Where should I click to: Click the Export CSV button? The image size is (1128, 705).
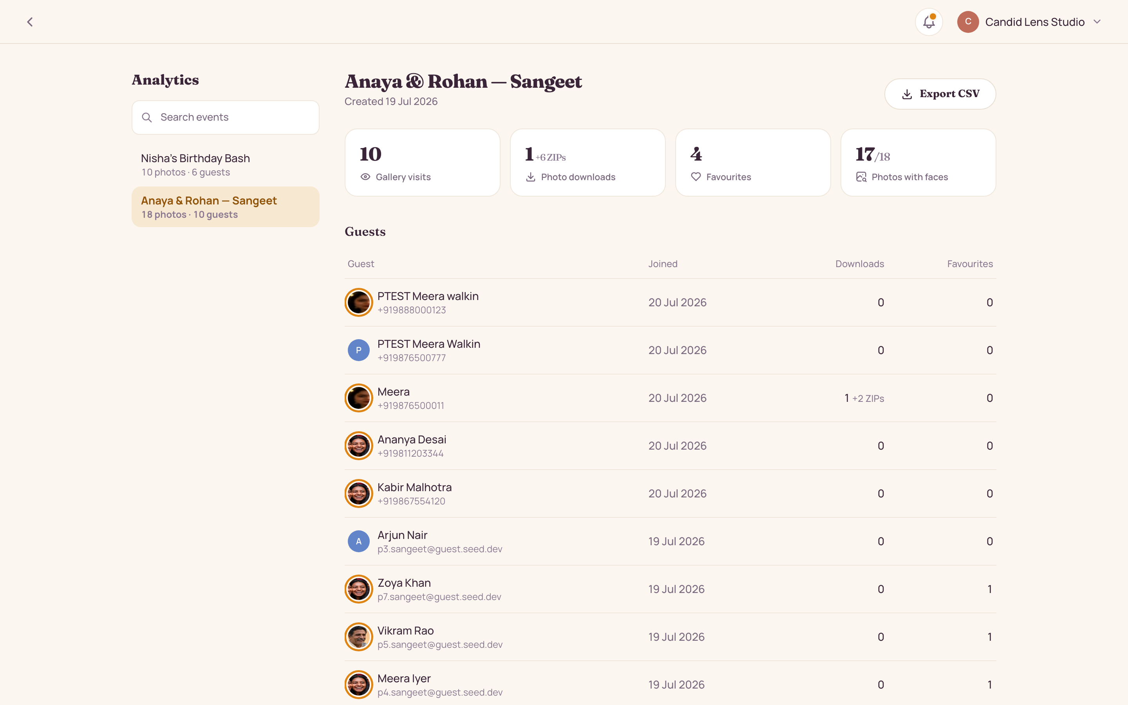[940, 94]
